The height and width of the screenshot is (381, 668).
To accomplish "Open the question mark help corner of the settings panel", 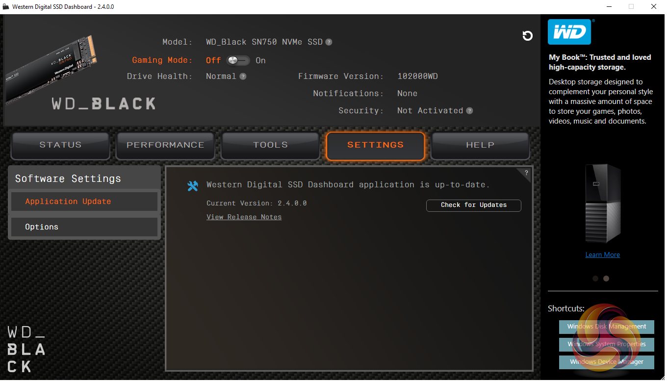I will tap(526, 173).
